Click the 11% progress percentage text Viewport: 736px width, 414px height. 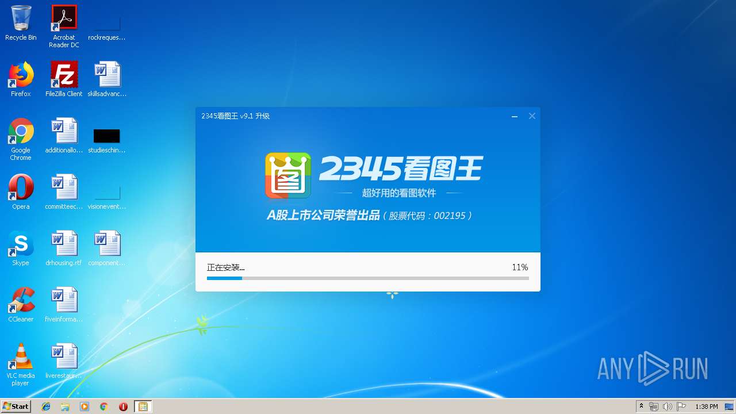tap(520, 267)
